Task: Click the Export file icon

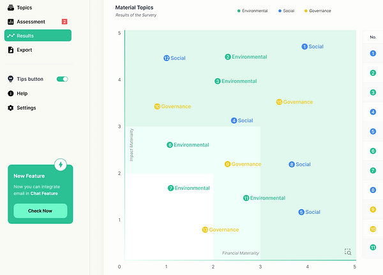Action: 11,50
